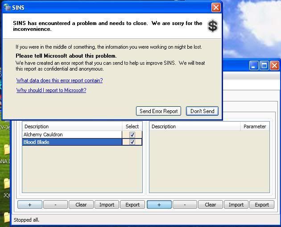Export the left list

coord(132,205)
